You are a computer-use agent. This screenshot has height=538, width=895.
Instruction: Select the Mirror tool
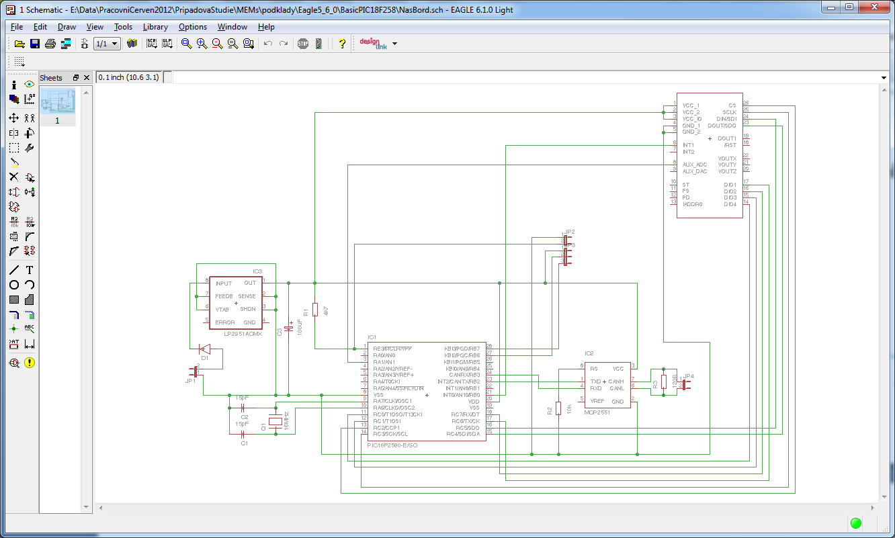14,133
